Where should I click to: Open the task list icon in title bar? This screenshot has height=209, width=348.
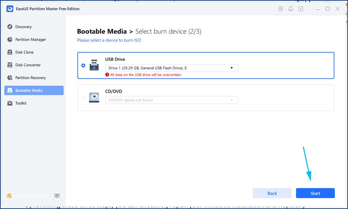(x=281, y=9)
